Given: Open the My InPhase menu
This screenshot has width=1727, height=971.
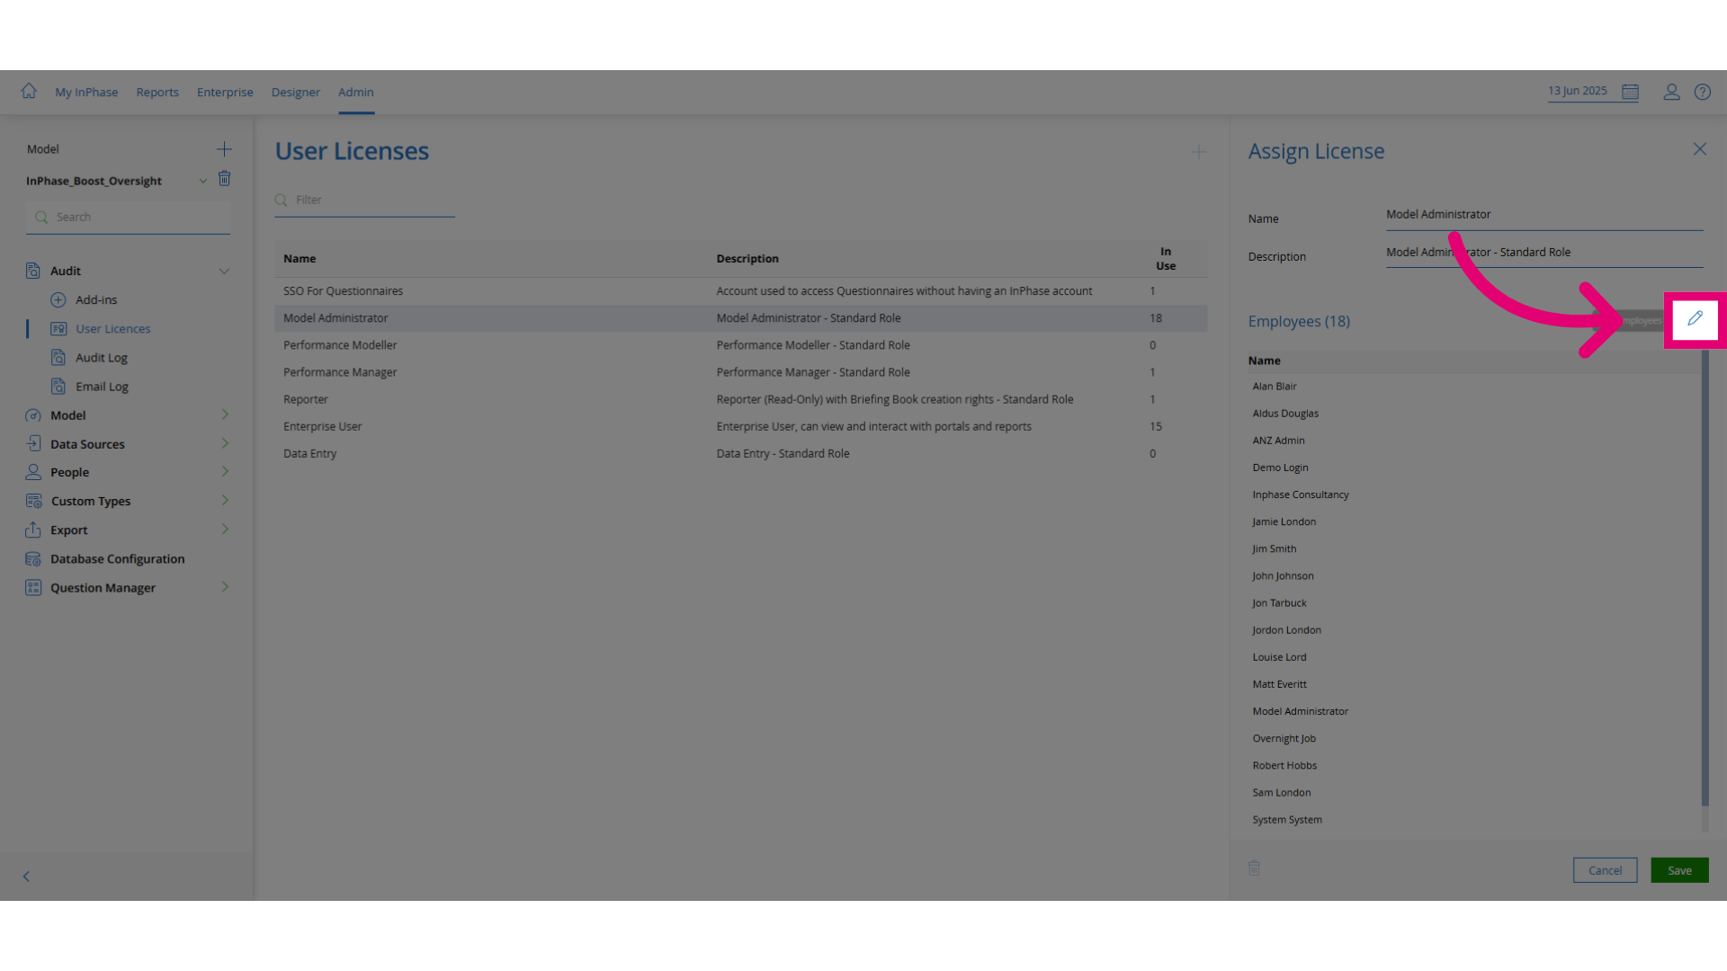Looking at the screenshot, I should pyautogui.click(x=86, y=92).
